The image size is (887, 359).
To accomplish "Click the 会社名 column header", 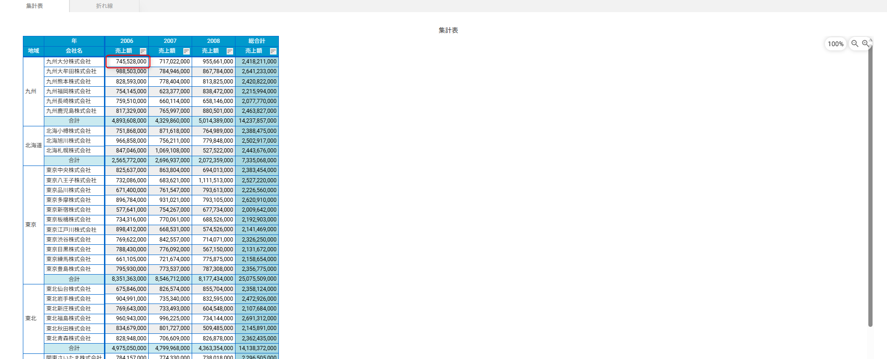I will click(74, 51).
